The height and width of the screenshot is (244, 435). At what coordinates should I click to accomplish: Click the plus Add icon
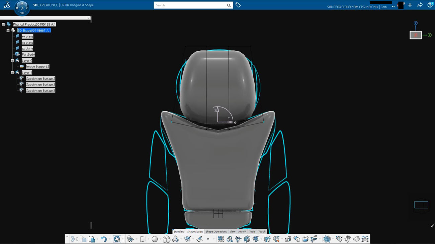pos(410,5)
